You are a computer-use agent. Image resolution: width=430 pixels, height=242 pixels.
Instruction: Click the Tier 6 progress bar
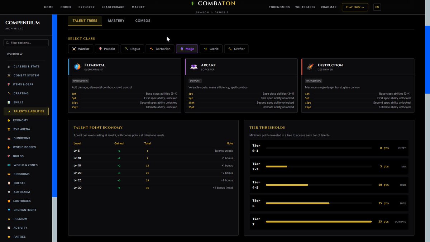tap(319, 203)
